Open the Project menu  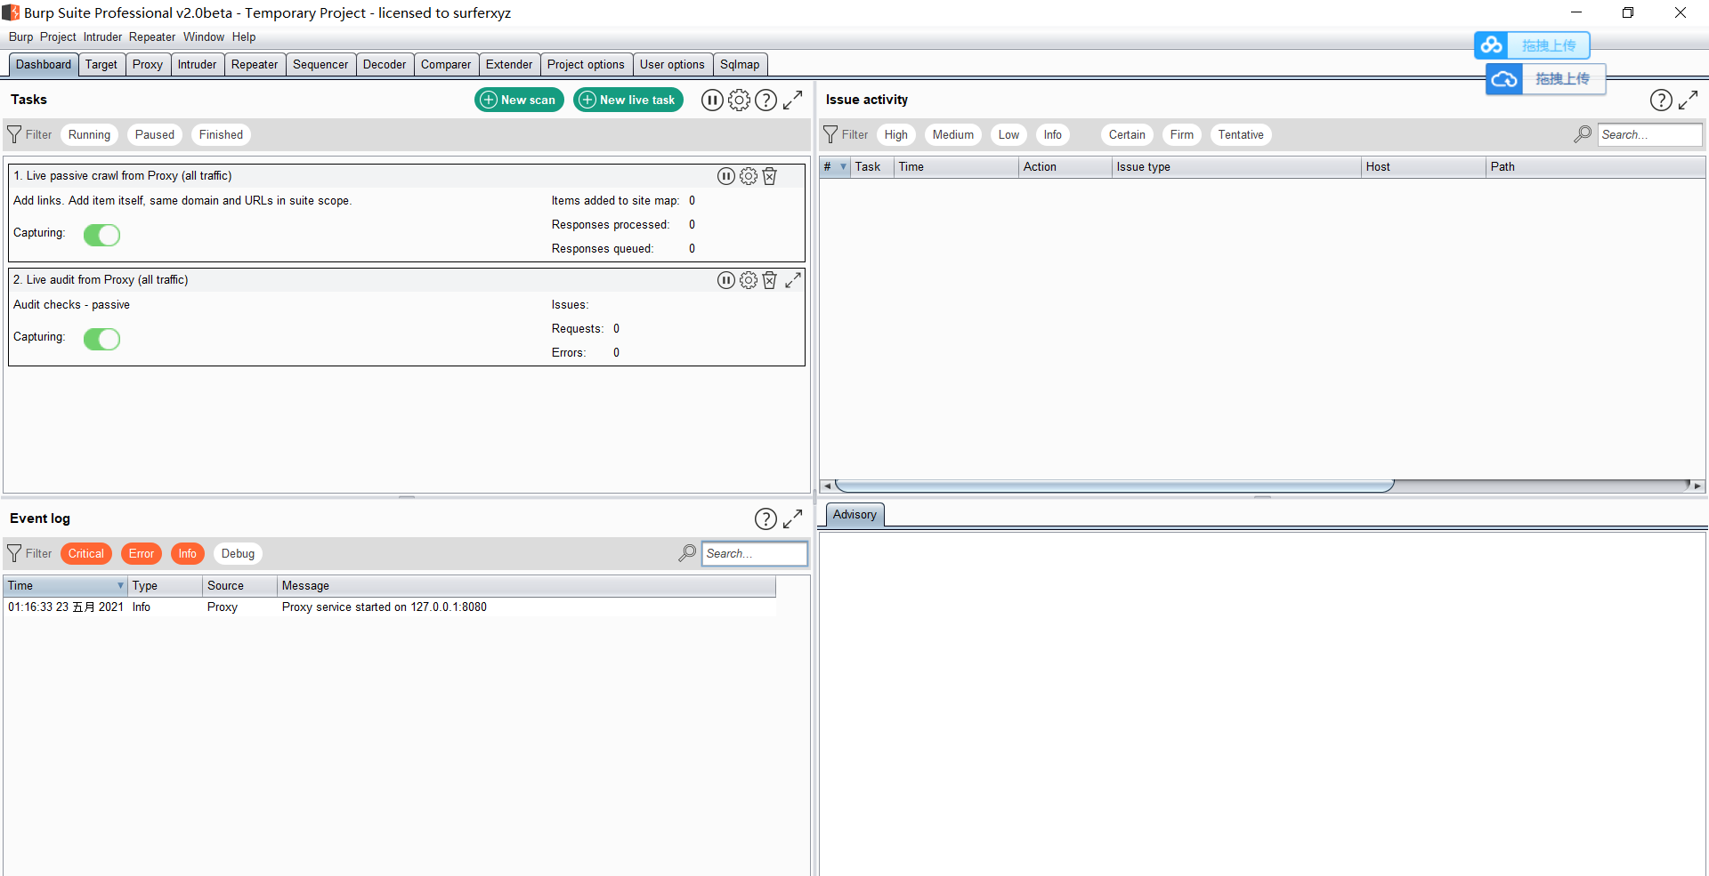pos(58,36)
